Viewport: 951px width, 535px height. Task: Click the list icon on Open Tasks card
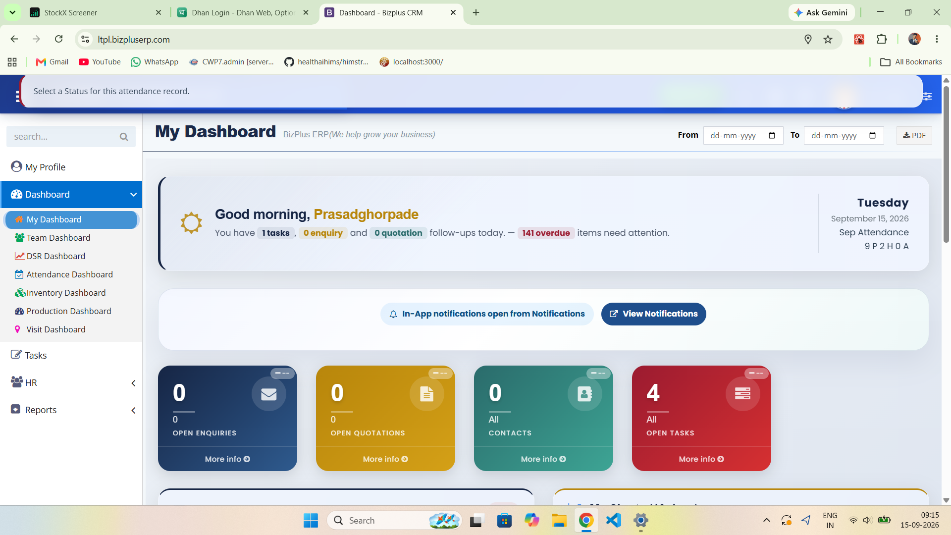[743, 394]
